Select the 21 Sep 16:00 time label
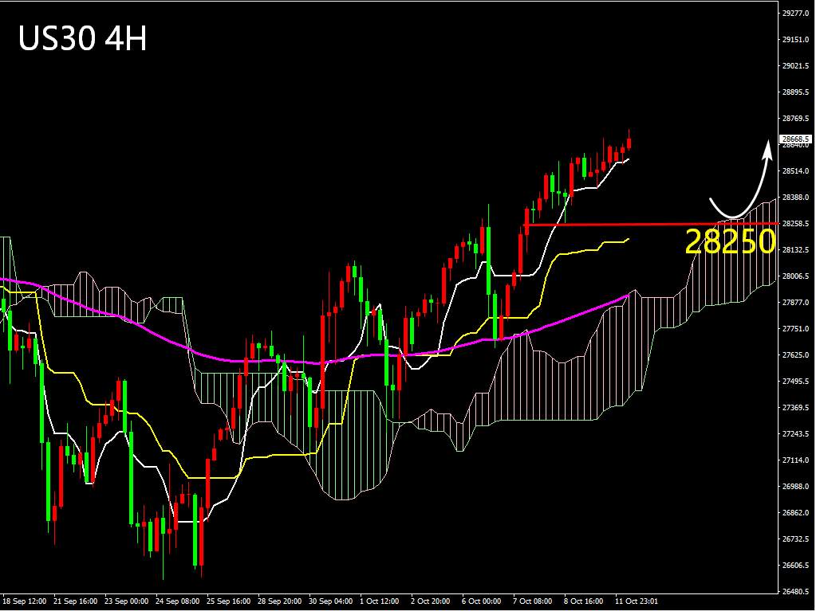The width and height of the screenshot is (816, 611). point(76,601)
